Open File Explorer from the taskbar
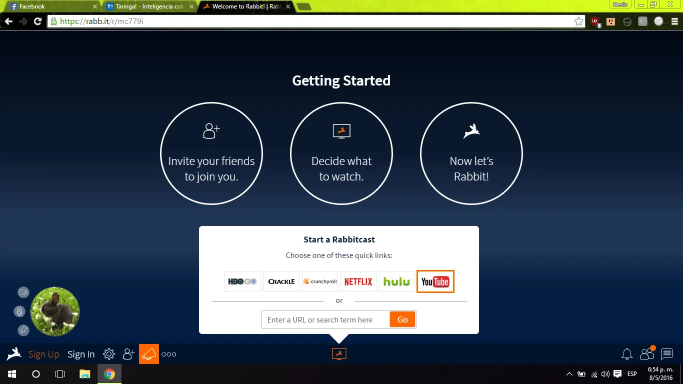Screen dimensions: 683x384 (85, 374)
